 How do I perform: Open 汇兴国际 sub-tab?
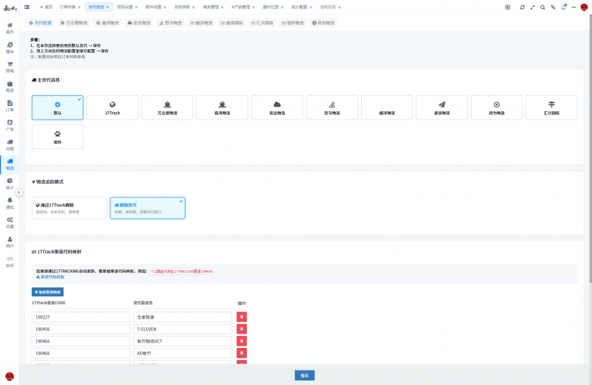point(262,23)
